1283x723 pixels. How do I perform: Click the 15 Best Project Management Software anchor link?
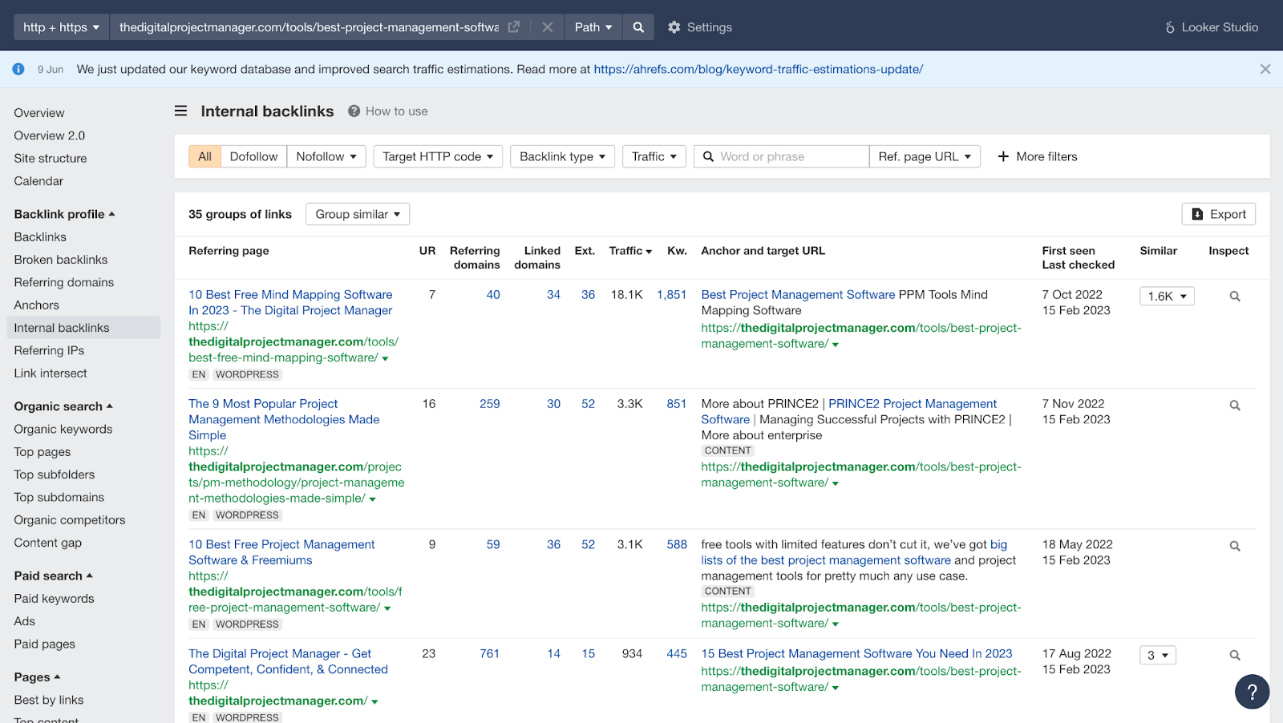point(856,654)
